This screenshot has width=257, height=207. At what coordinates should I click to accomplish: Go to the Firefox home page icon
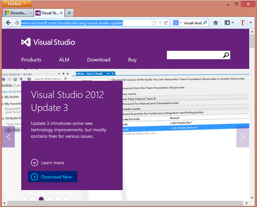pyautogui.click(x=215, y=23)
